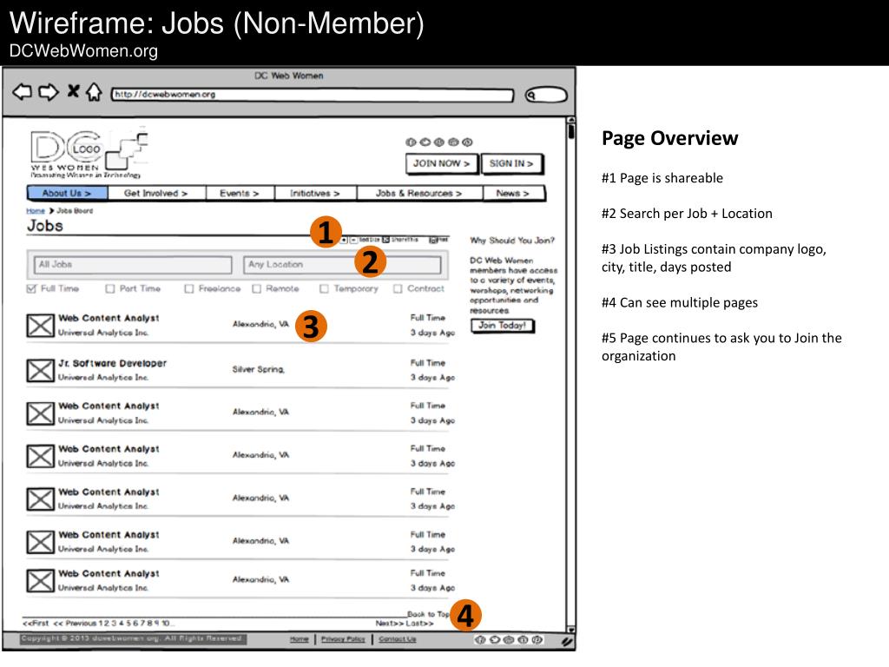Open the Contact Us footer link
Screen dimensions: 889x667
point(398,639)
